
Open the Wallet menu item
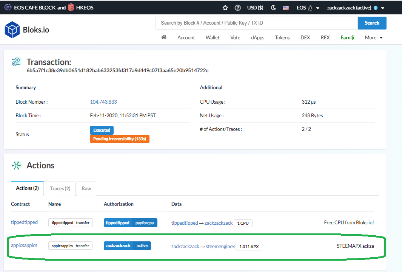tap(213, 38)
